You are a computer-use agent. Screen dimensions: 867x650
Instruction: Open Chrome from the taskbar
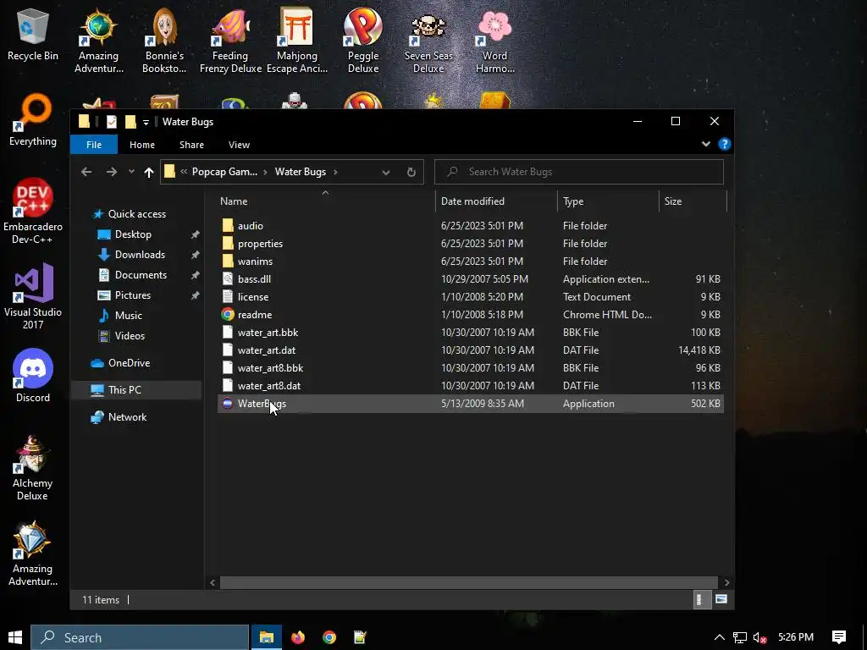click(329, 637)
